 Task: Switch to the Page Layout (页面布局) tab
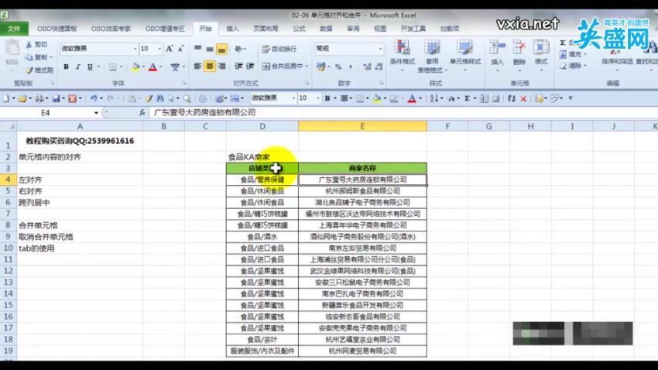(x=266, y=29)
